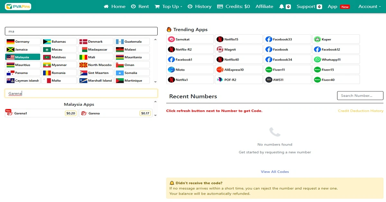Select Romania from the country list
The height and width of the screenshot is (202, 386).
point(59,73)
